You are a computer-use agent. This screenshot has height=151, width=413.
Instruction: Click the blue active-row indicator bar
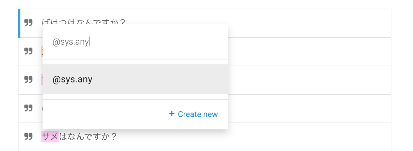point(19,23)
